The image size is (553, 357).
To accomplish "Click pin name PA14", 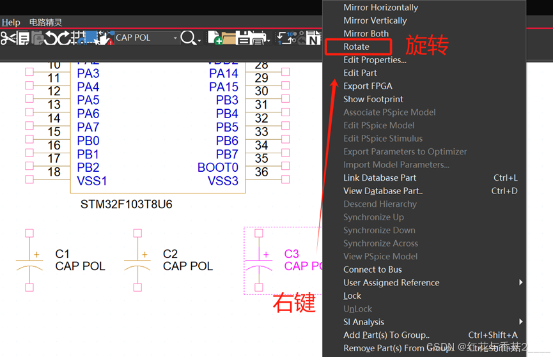I will (x=224, y=73).
